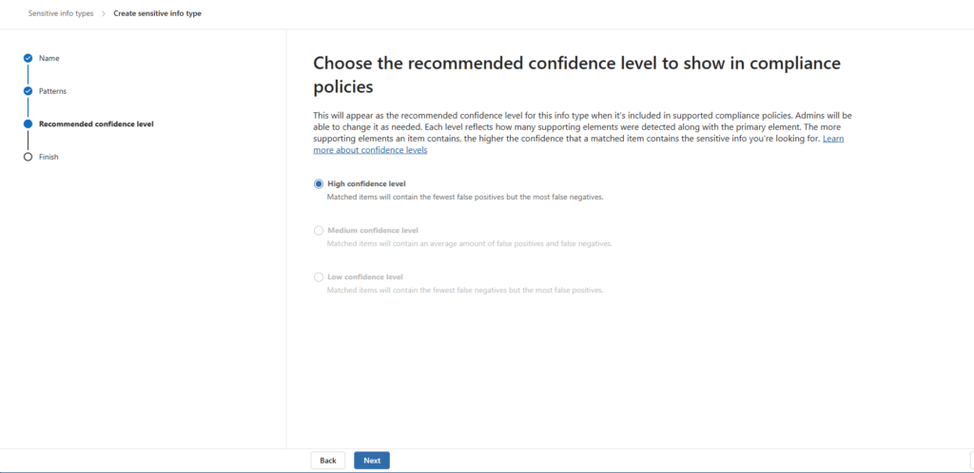This screenshot has height=473, width=974.
Task: Go to the Name step label
Action: coord(49,59)
